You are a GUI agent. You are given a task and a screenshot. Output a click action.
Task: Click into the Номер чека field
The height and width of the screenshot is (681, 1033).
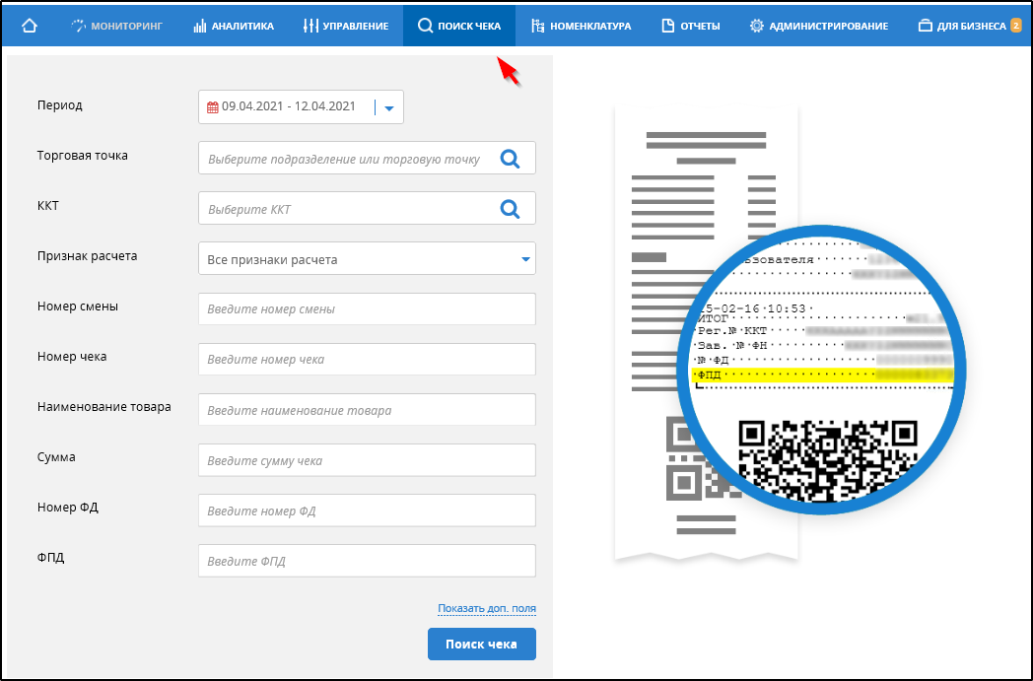tap(367, 359)
